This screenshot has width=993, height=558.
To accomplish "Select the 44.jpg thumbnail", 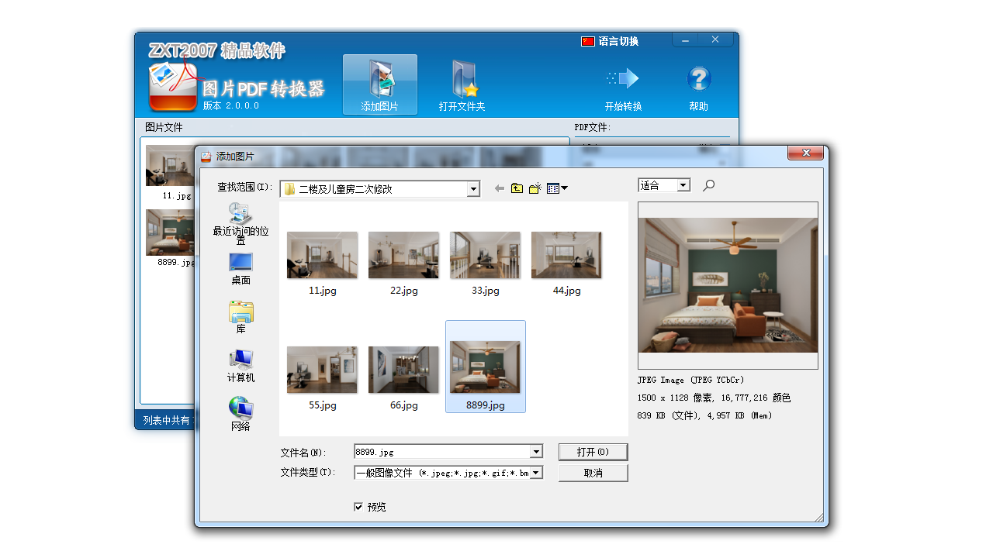I will coord(566,255).
